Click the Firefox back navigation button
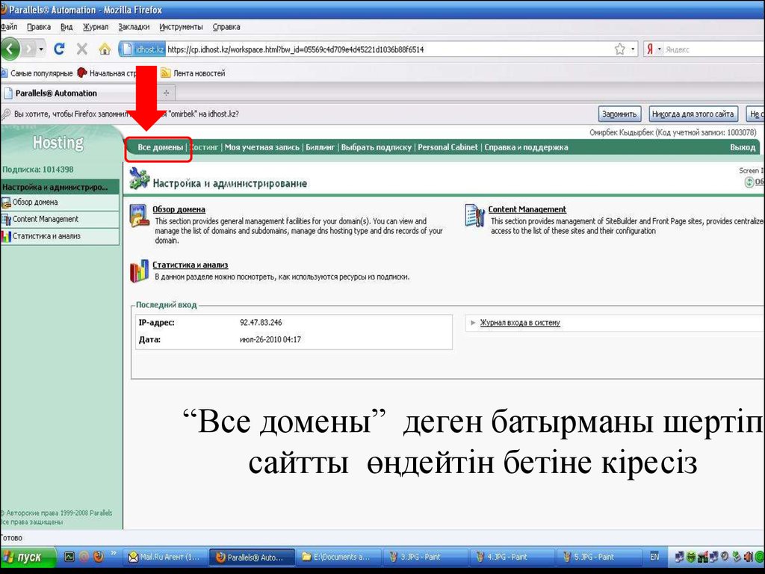The image size is (765, 574). (10, 49)
